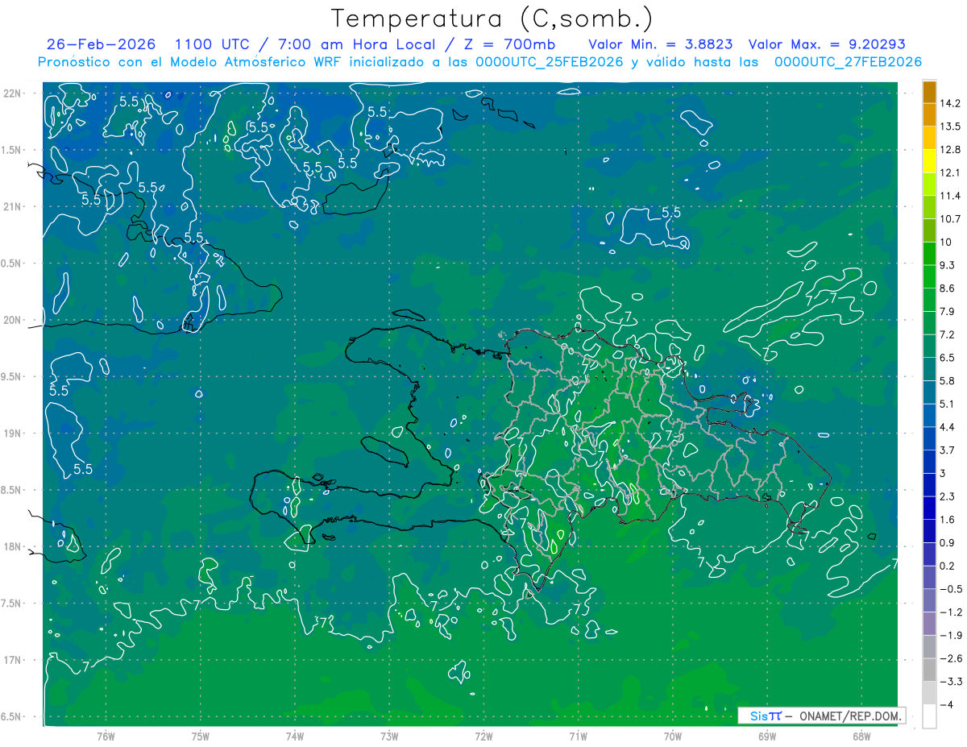Click the "74W" longitude tick label
Screen dimensions: 967x747
(x=295, y=737)
